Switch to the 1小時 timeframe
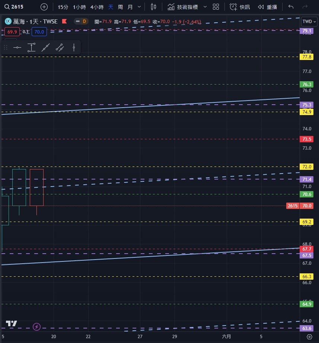This screenshot has width=319, height=343. click(79, 7)
